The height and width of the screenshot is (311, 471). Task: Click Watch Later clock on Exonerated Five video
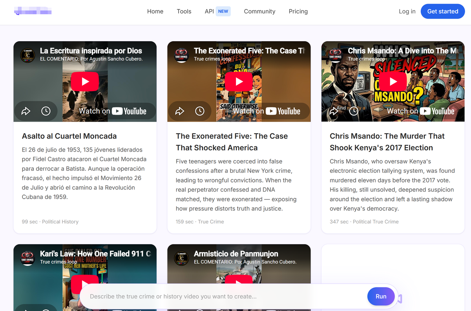(x=200, y=111)
